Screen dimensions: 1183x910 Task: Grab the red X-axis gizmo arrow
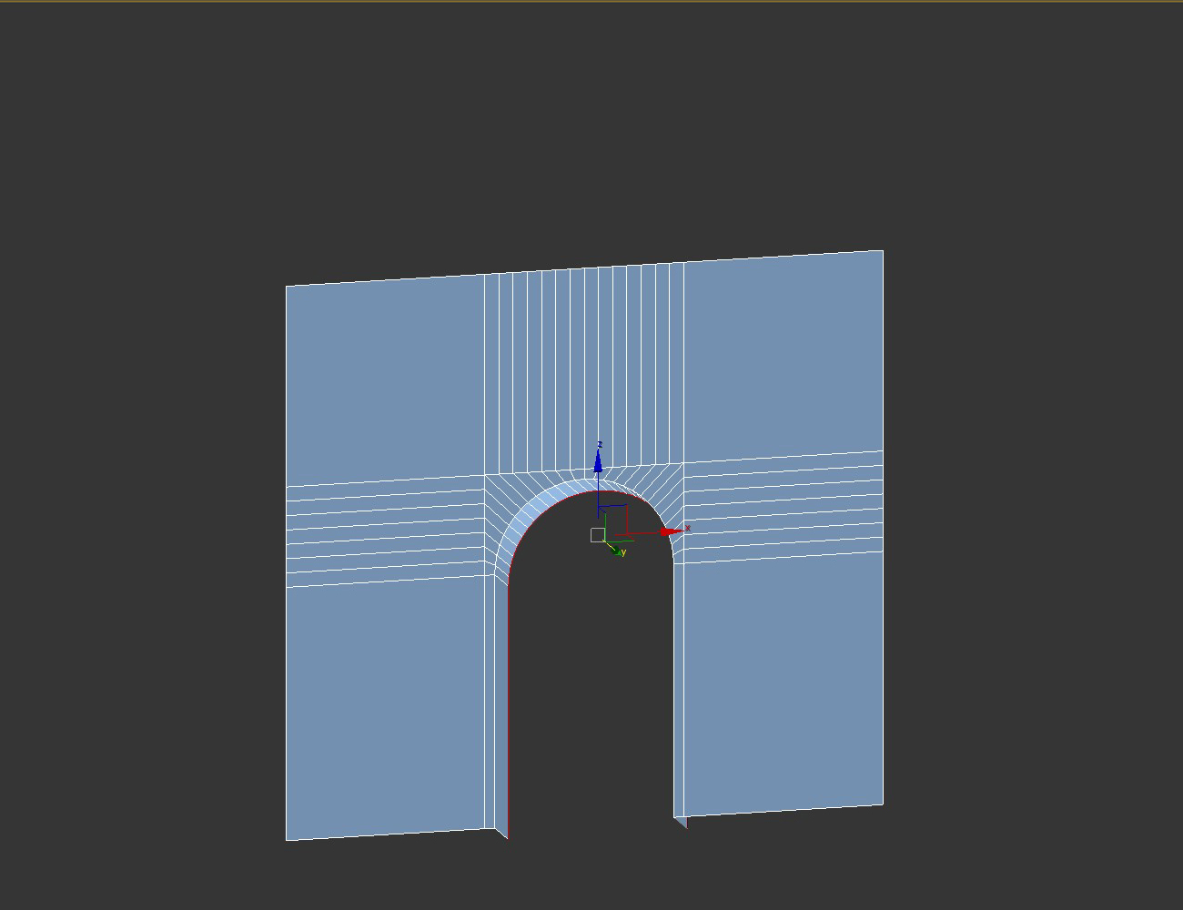672,532
